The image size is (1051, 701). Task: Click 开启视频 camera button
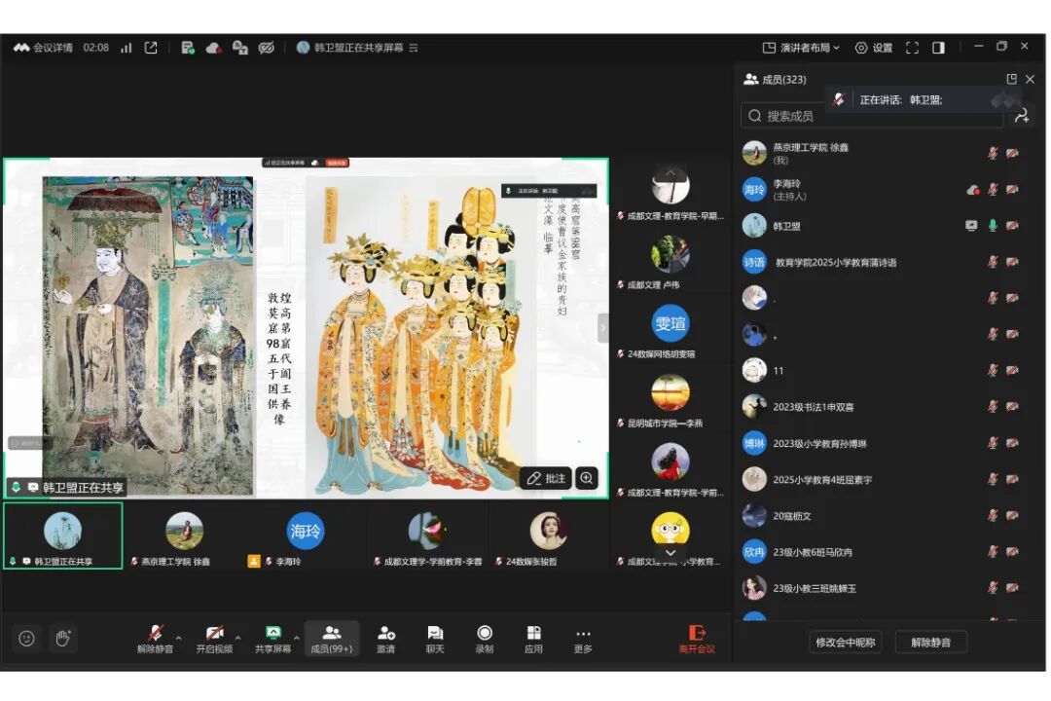(214, 639)
